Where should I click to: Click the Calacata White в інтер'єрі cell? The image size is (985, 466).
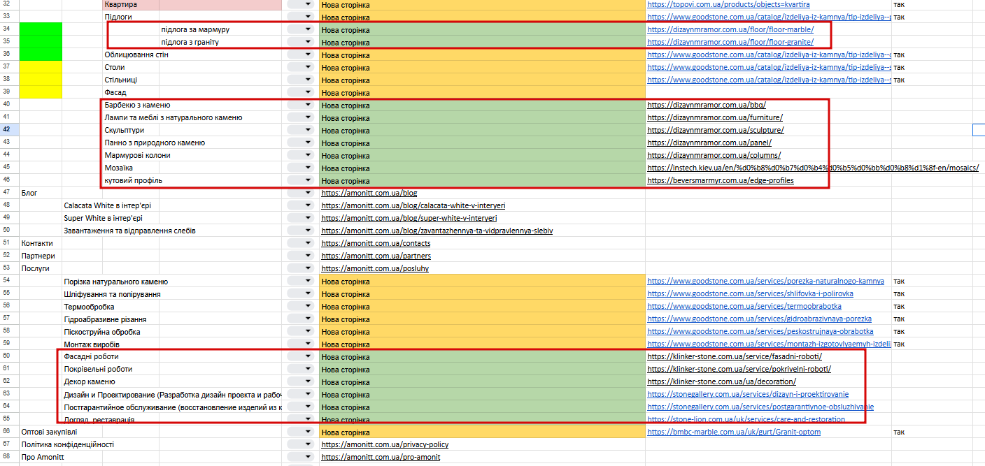point(107,206)
